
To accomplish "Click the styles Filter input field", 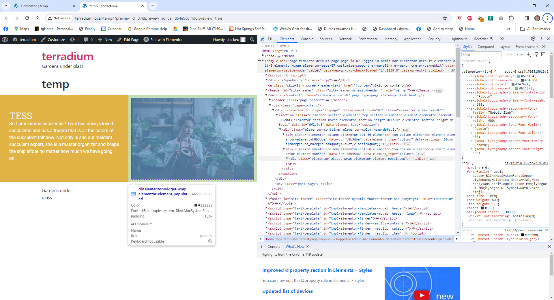I will coord(482,54).
